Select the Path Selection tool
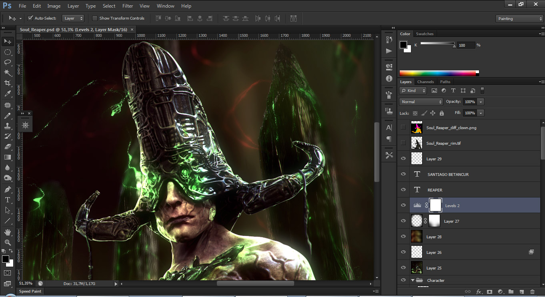 click(x=8, y=210)
